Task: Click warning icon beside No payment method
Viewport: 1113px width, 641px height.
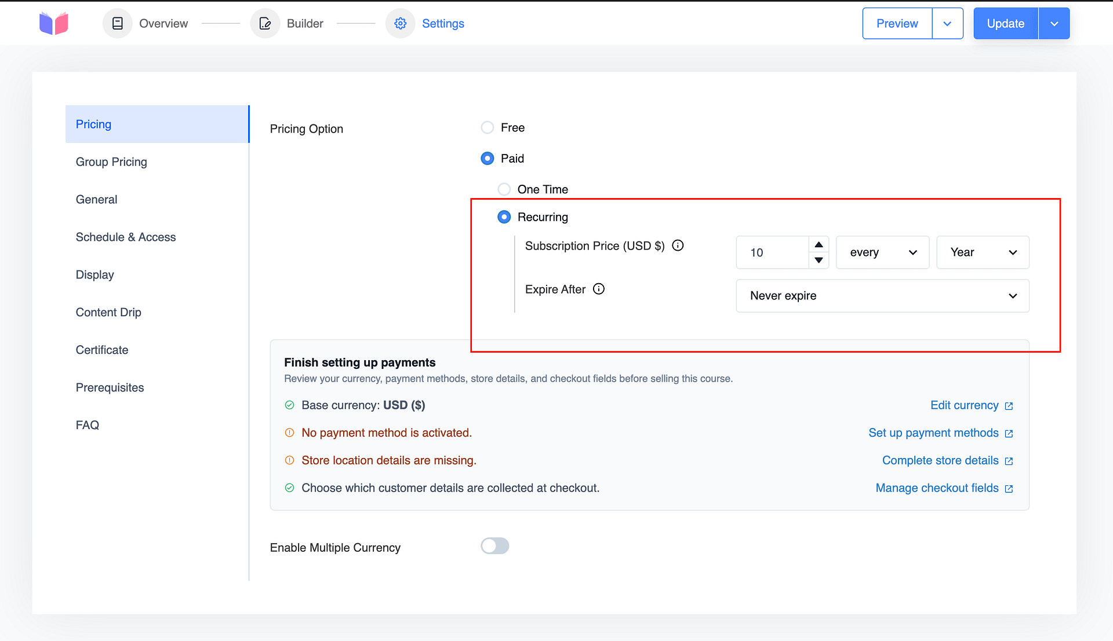Action: [289, 433]
